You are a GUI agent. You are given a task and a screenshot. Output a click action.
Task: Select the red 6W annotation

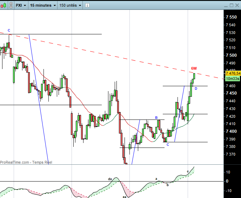click(x=194, y=68)
